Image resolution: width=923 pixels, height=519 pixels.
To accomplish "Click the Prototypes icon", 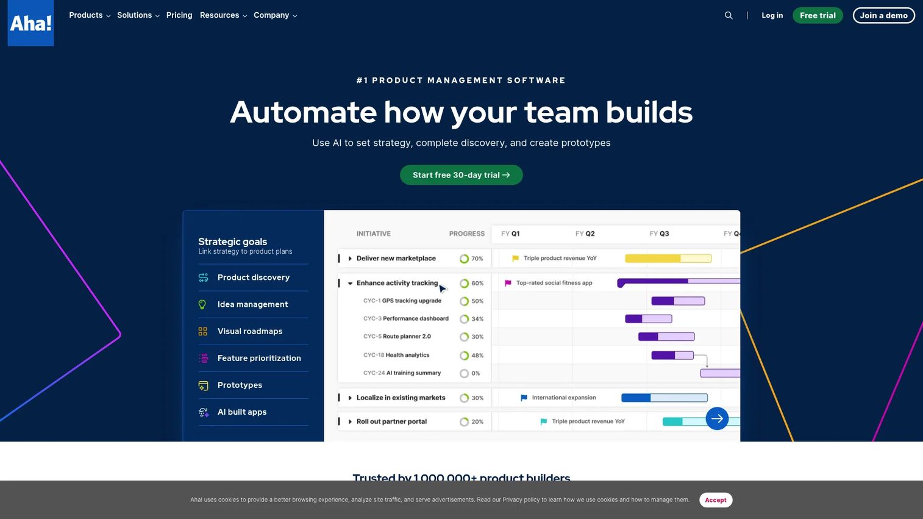I will (203, 385).
